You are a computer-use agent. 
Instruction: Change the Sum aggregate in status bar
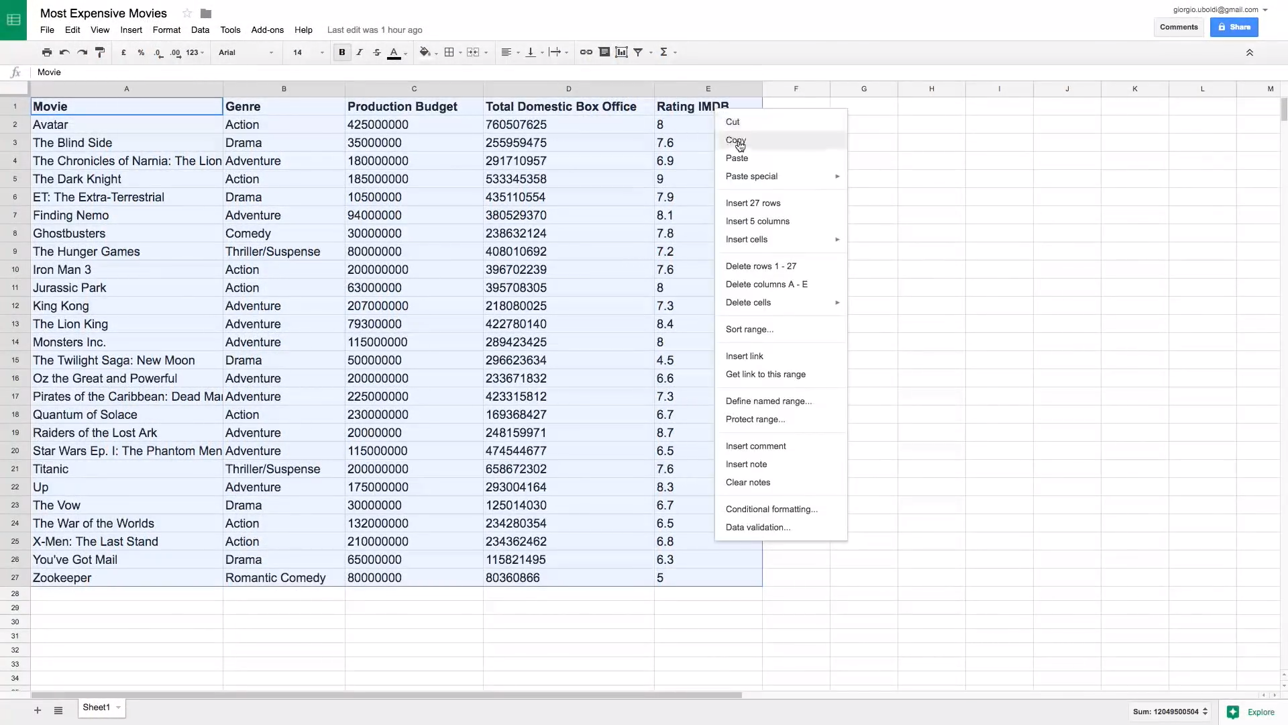click(1170, 712)
